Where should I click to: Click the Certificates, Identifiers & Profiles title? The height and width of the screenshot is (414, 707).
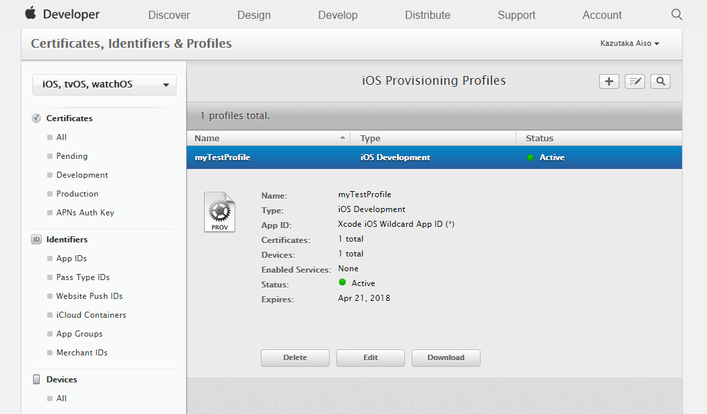coord(131,43)
